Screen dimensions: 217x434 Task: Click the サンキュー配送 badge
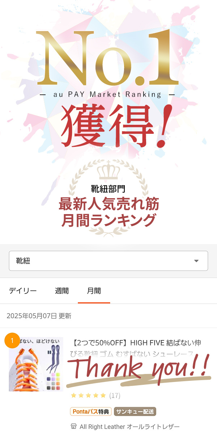(135, 412)
